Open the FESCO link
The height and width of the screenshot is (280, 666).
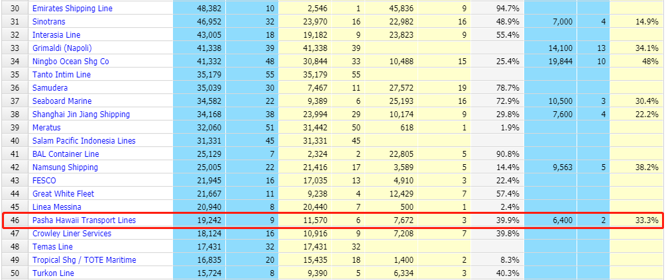[x=44, y=180]
